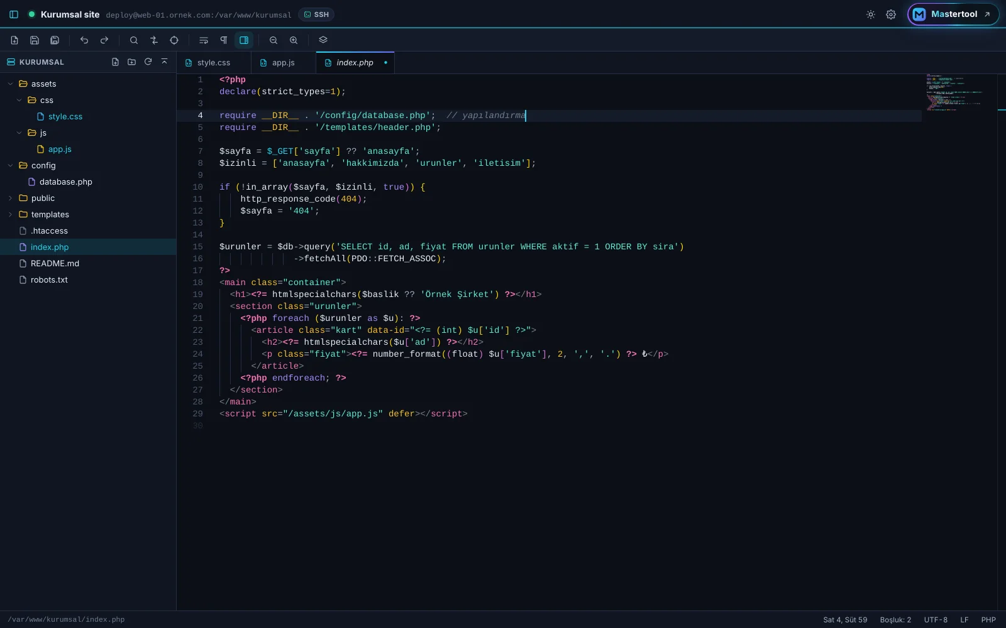
Task: Switch theme with the sun icon
Action: pos(871,14)
